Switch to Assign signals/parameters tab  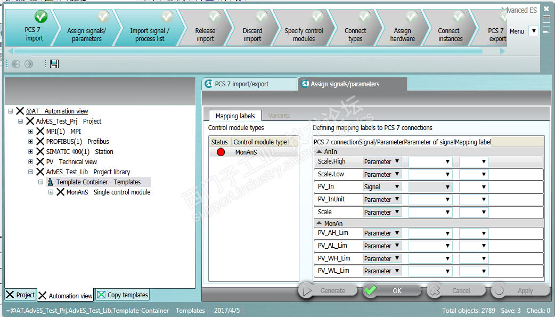(353, 84)
